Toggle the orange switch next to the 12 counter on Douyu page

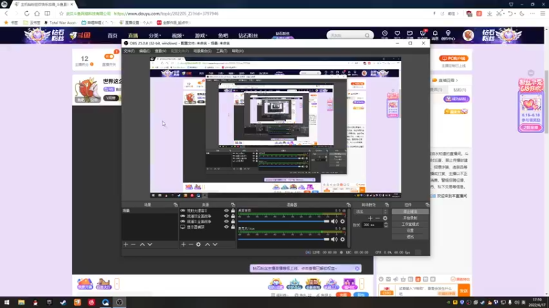coord(109,57)
